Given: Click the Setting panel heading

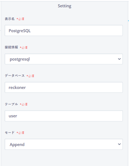Looking at the screenshot, I should 64,6.
